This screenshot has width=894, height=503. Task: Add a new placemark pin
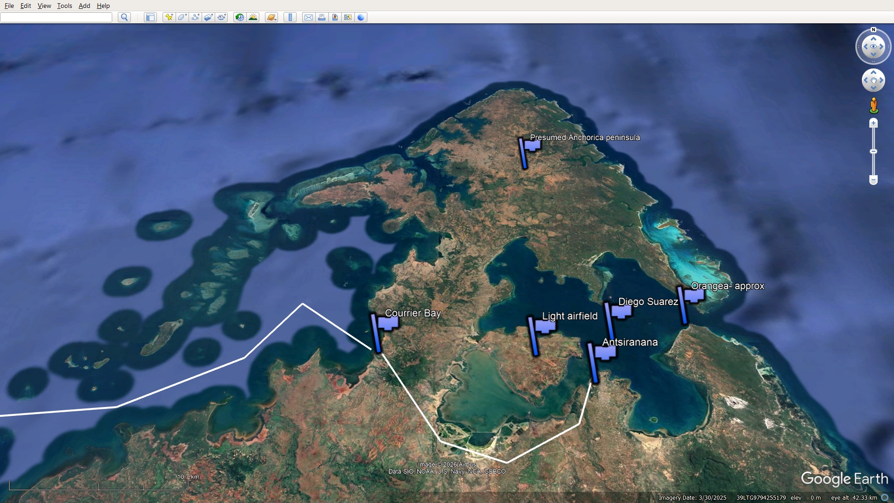[169, 17]
